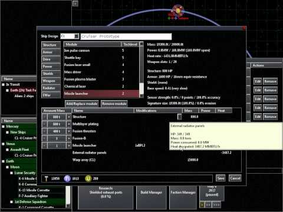Increase installed Missile launcher count with plus
This screenshot has height=212, width=283.
point(69,145)
